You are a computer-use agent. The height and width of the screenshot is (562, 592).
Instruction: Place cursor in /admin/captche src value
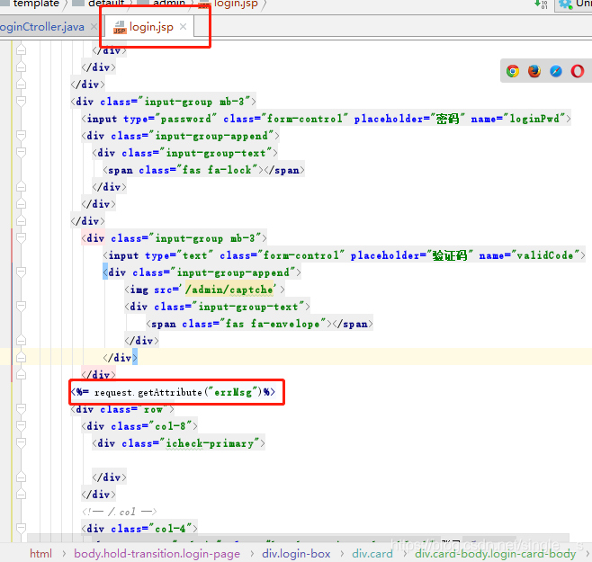229,290
